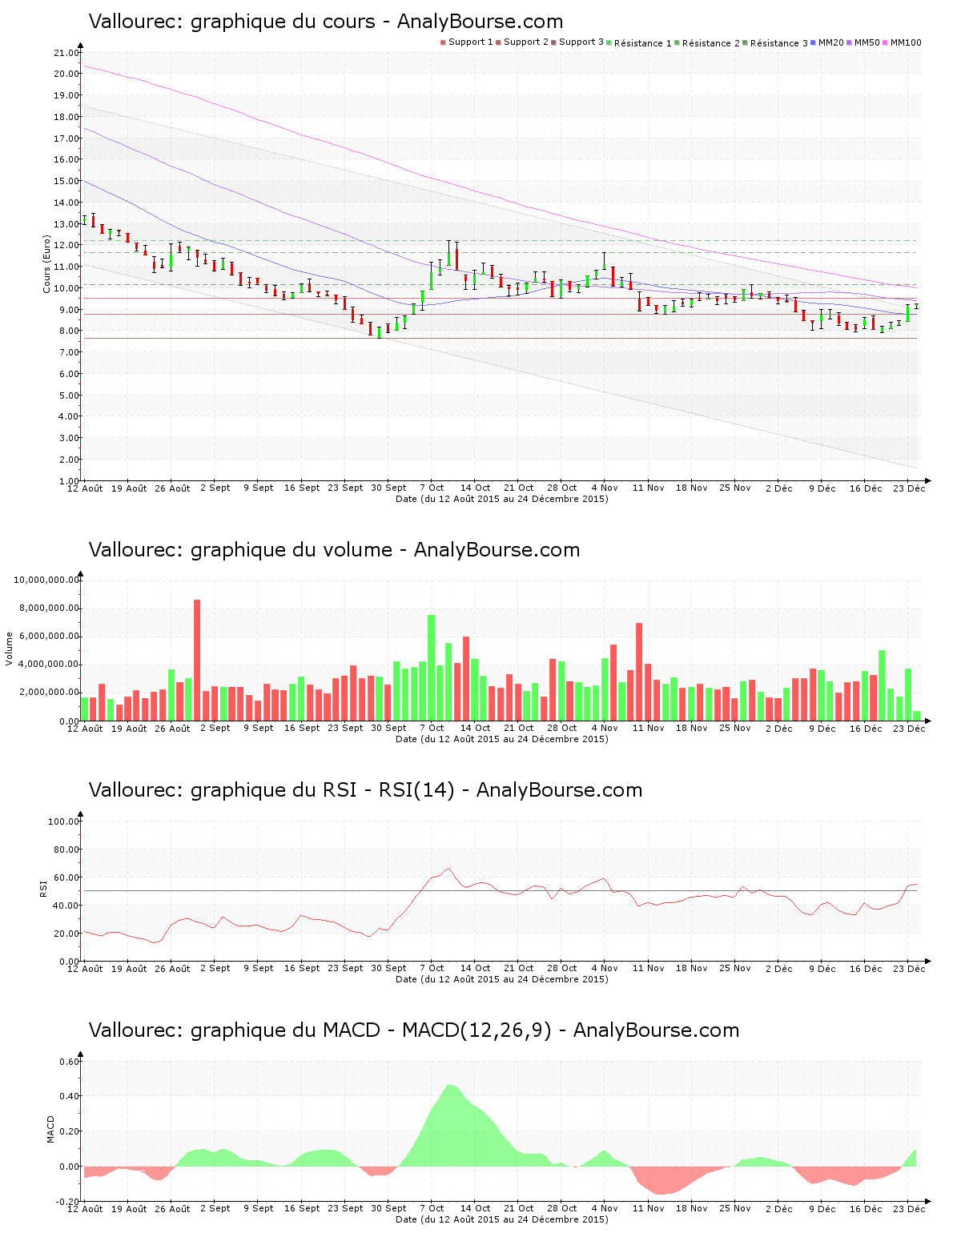
Task: Click '12 Août' on the MACD chart axis
Action: click(85, 1209)
